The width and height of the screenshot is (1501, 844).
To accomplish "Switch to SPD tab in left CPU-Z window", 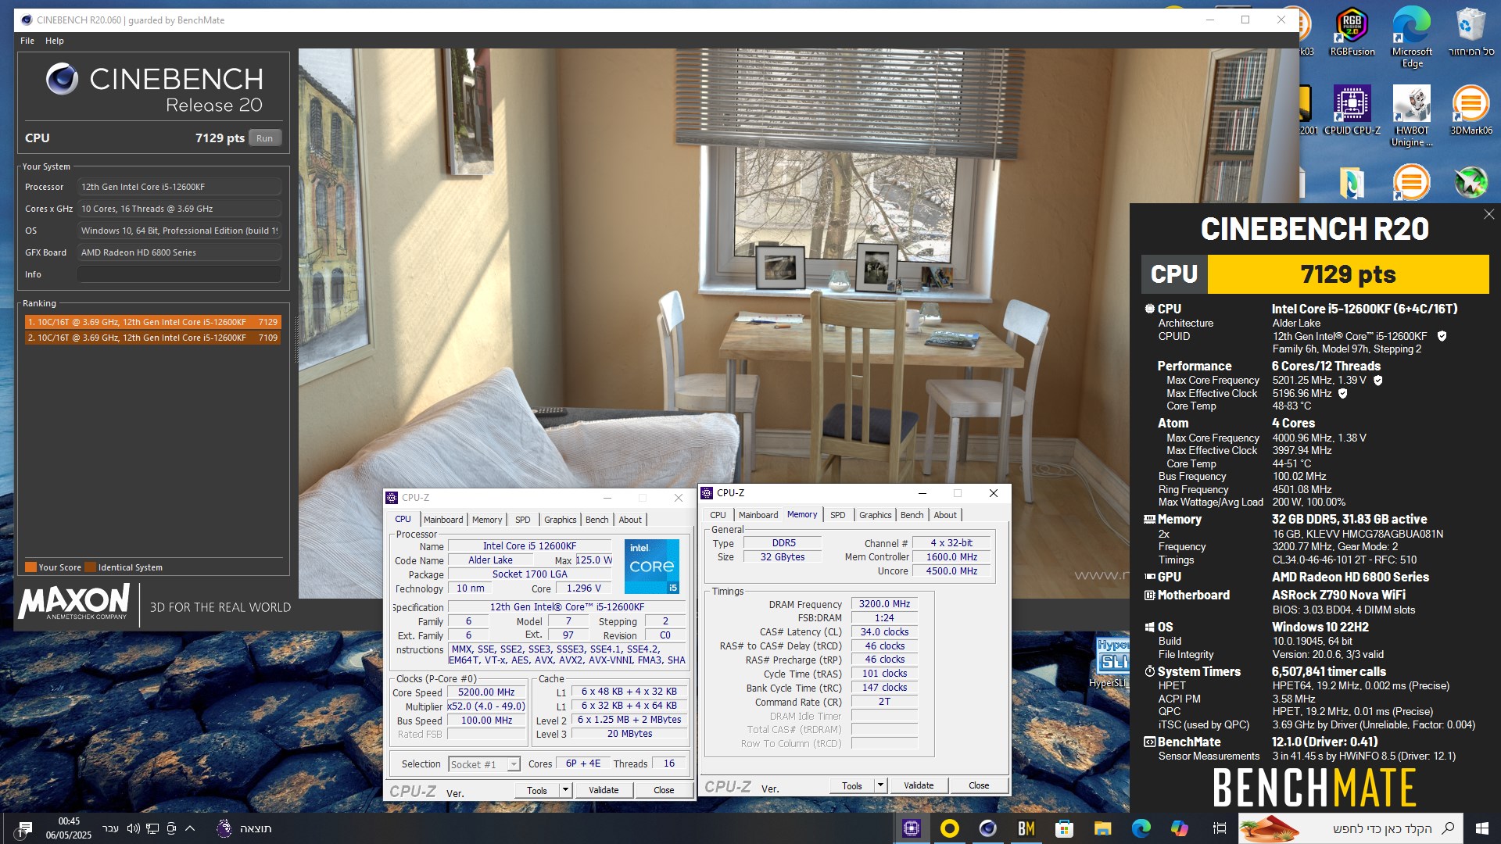I will [x=523, y=520].
